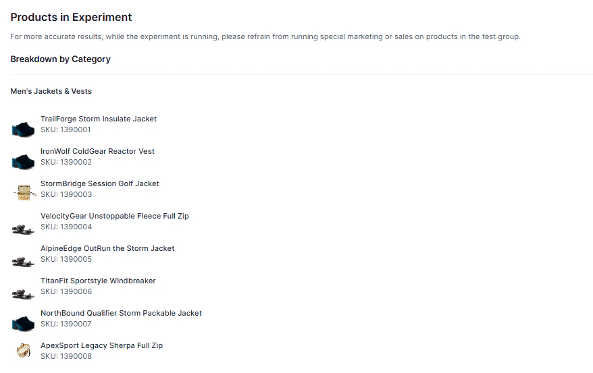Click the text SKU: 1390001
This screenshot has width=593, height=373.
pos(66,130)
